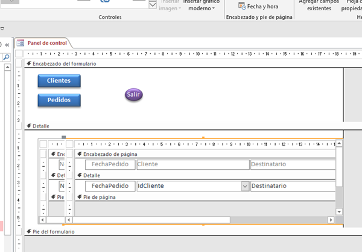Select the Panel de control tab
This screenshot has height=252, width=362.
[47, 43]
